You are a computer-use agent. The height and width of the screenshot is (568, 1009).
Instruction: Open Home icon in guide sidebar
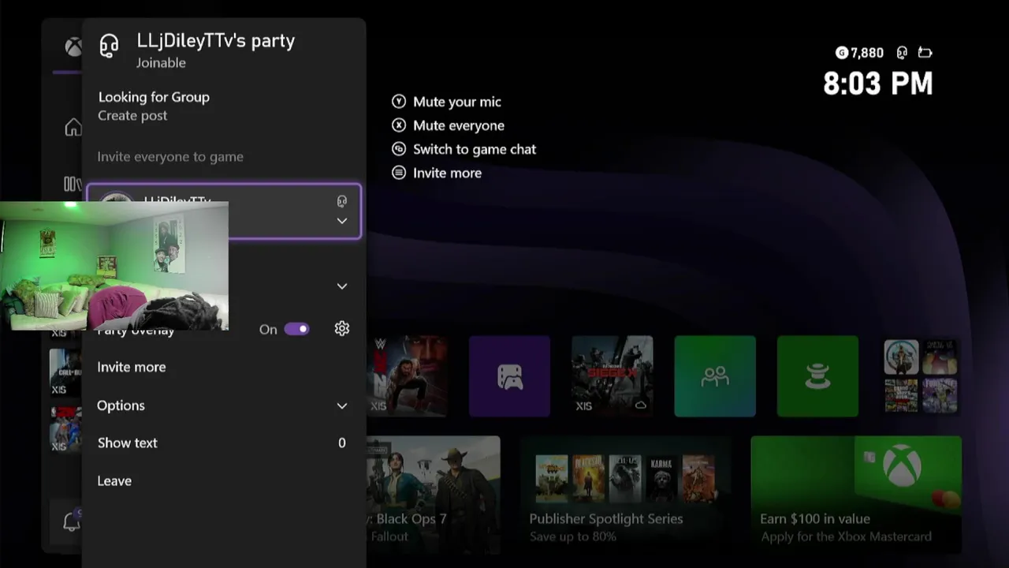pos(73,127)
